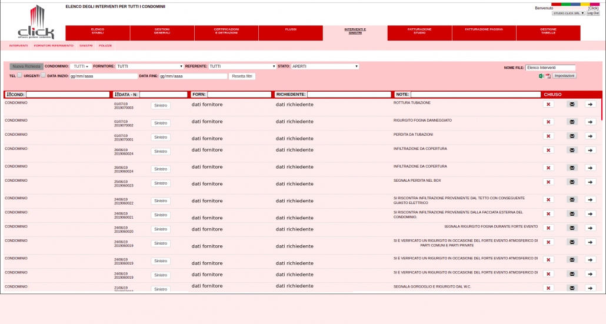Focus the DATA FINE date field

[x=193, y=76]
